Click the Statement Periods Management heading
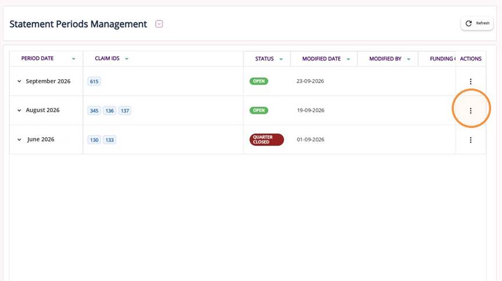 tap(78, 24)
